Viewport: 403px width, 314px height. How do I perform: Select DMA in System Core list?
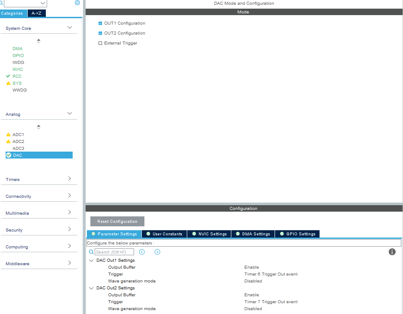point(17,49)
